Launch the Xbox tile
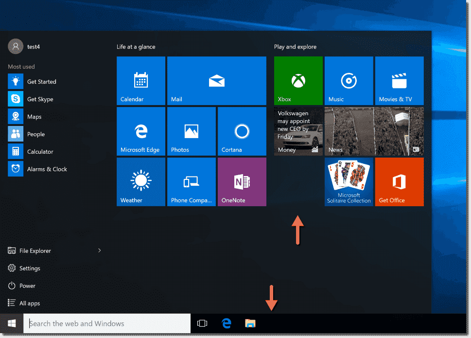Image resolution: width=471 pixels, height=338 pixels. (x=298, y=81)
